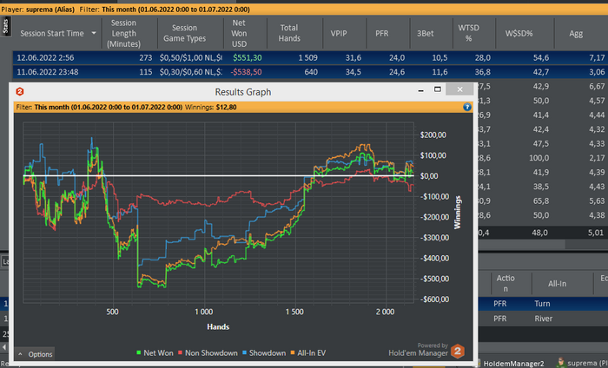Maximize the Results Graph window

(x=438, y=89)
